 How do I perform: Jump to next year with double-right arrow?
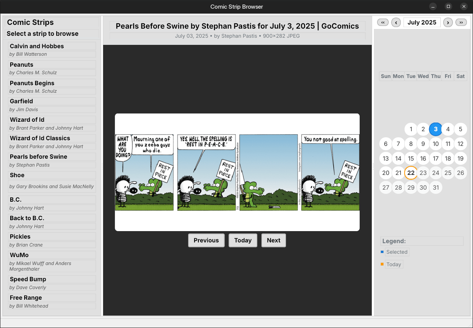pyautogui.click(x=461, y=22)
